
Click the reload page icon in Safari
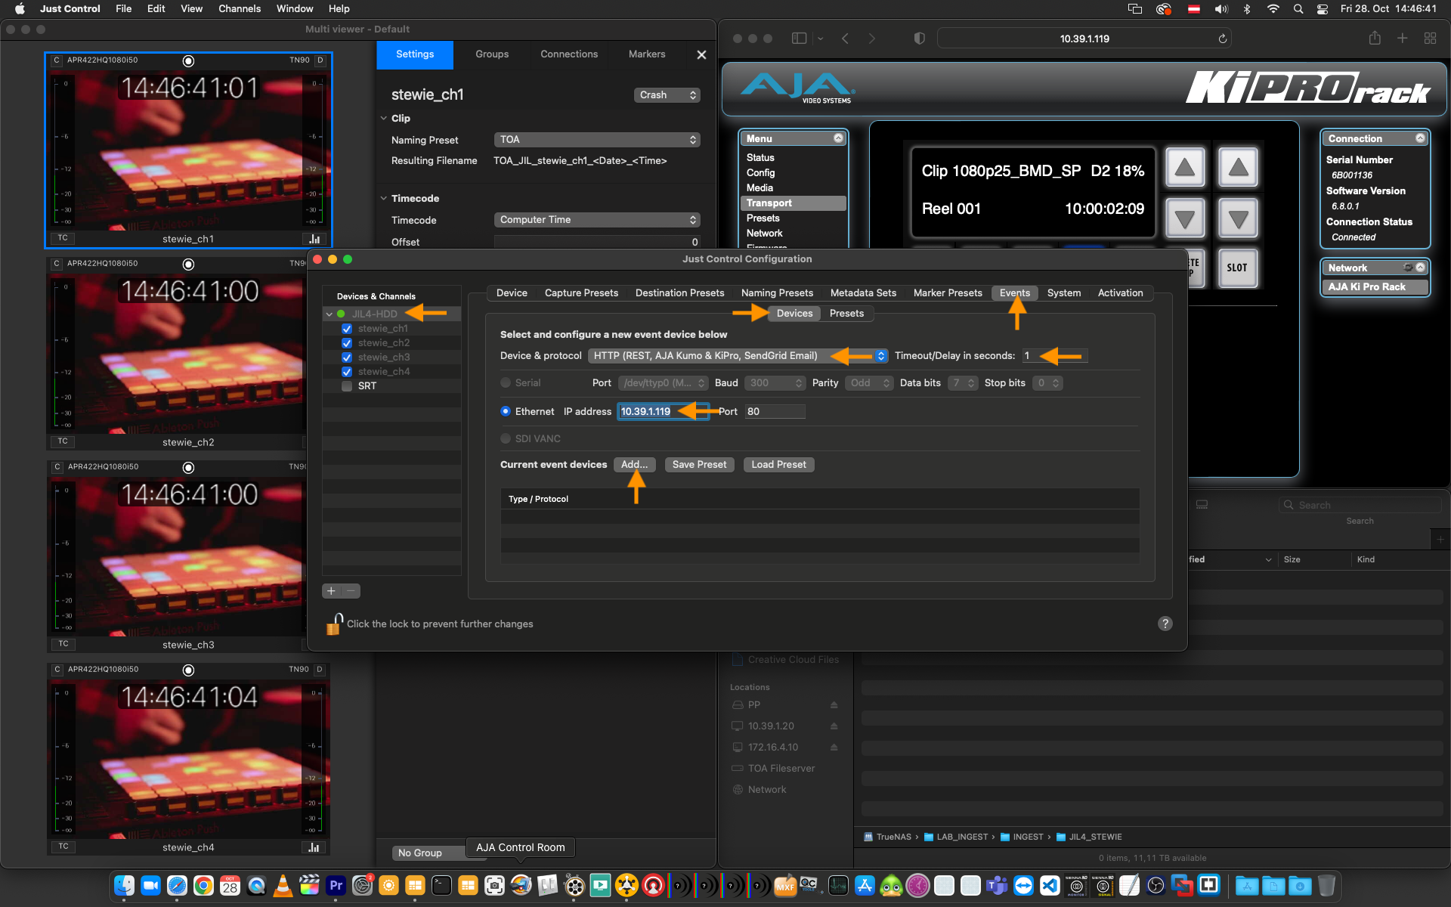click(1222, 39)
